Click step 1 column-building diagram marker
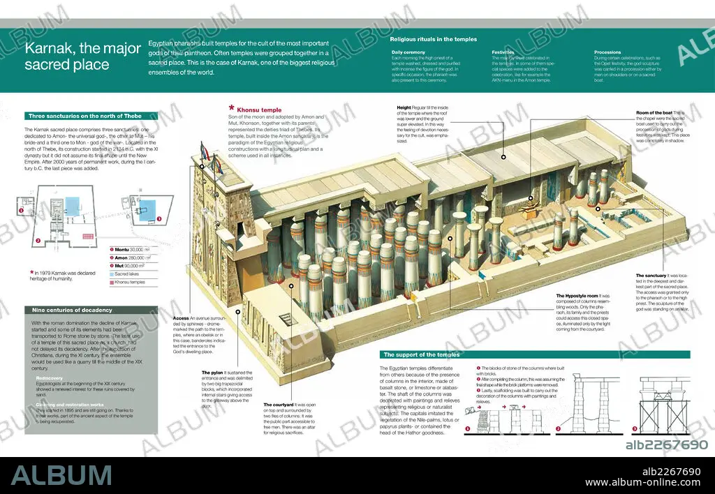 point(467,429)
